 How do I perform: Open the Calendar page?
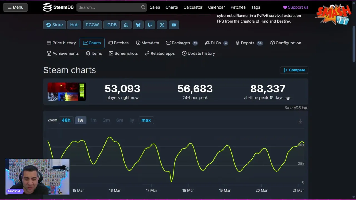click(216, 7)
